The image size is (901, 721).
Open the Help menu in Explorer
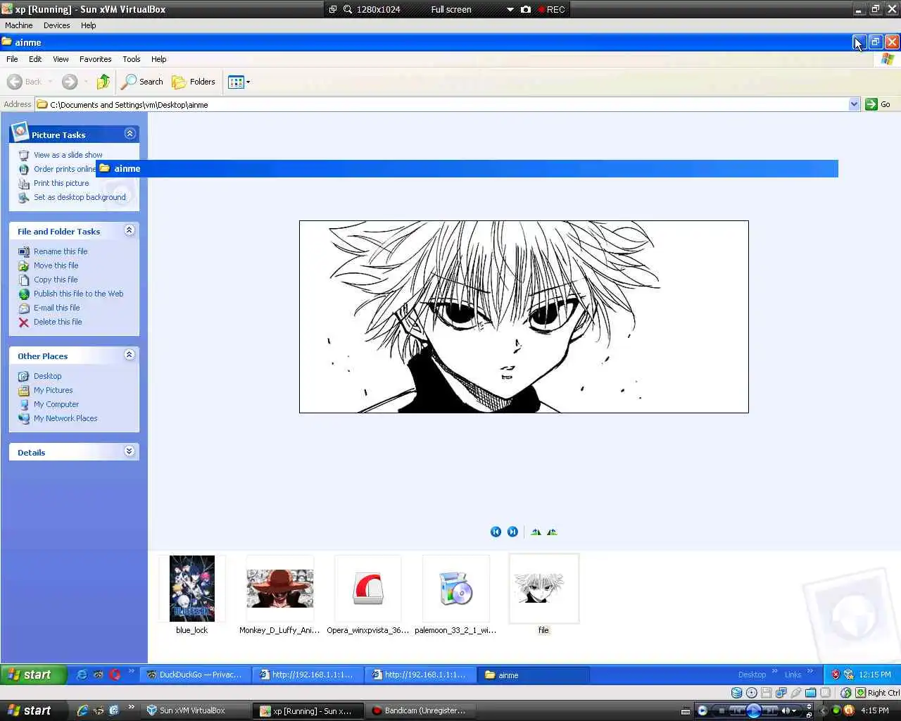(158, 59)
